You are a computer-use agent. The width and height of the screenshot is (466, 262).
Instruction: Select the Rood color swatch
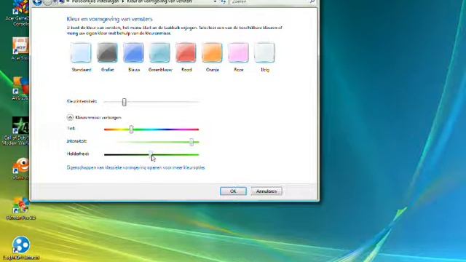click(x=186, y=52)
